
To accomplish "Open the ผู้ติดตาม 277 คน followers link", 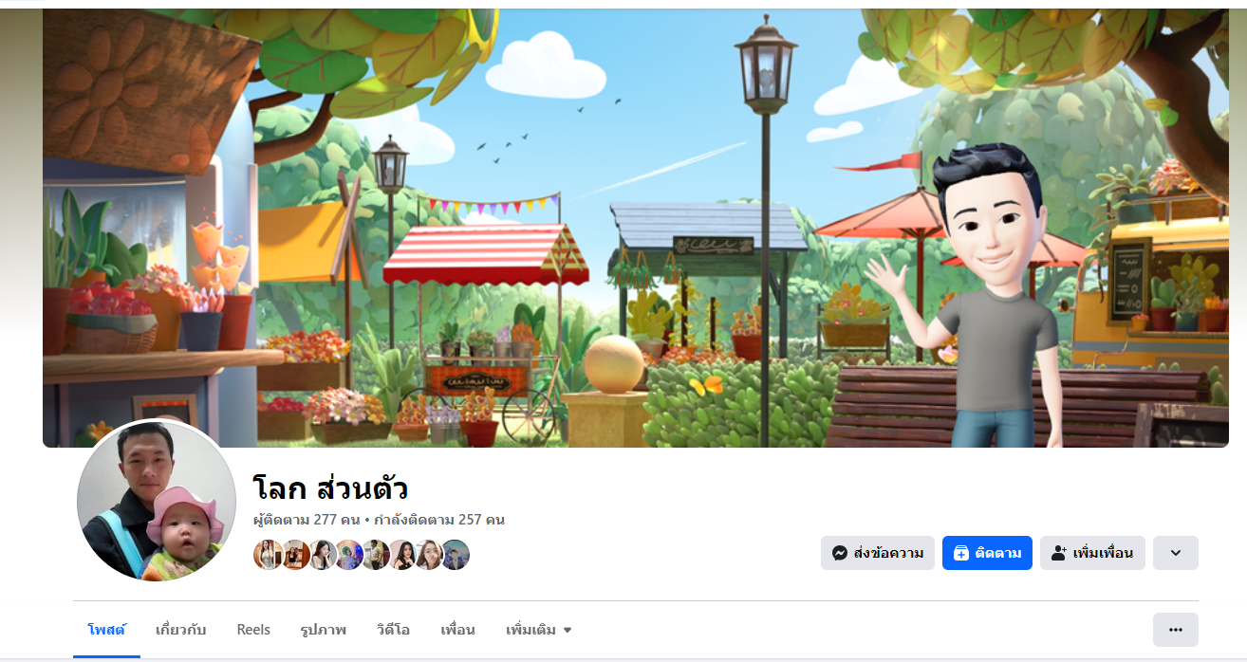I will coord(307,520).
